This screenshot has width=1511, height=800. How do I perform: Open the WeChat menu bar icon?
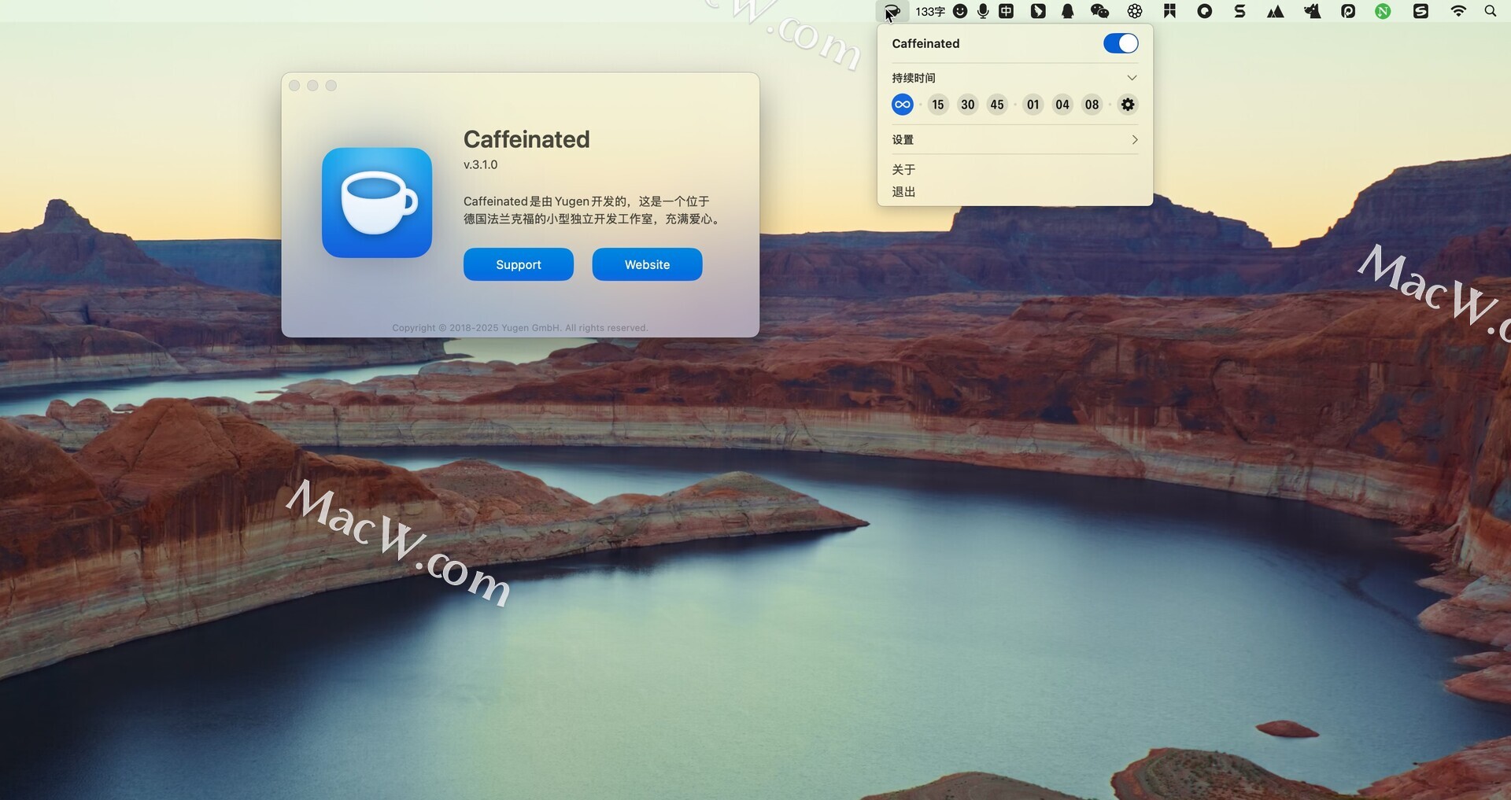(x=1099, y=11)
